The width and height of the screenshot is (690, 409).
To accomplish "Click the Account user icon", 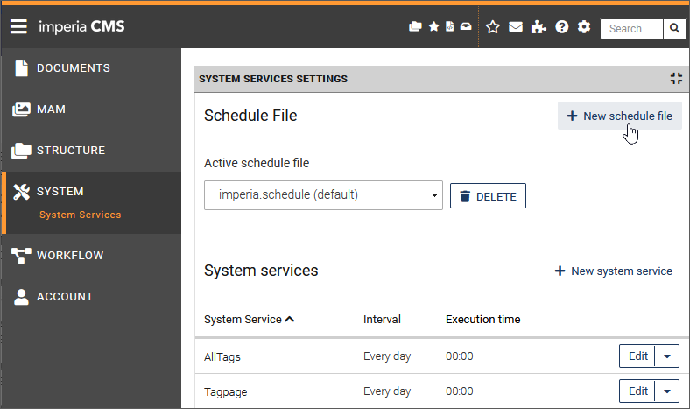I will pos(21,297).
